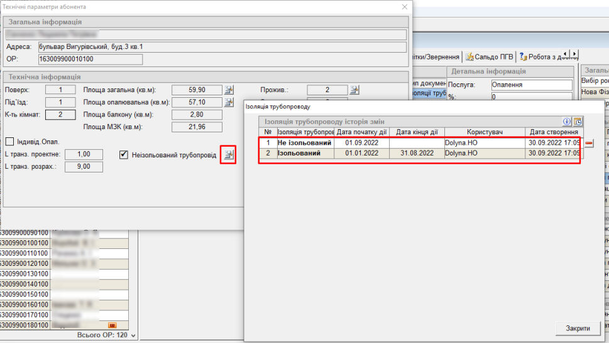Click calendar icon in history panel header
Screen dimensions: 609x343
[x=578, y=122]
